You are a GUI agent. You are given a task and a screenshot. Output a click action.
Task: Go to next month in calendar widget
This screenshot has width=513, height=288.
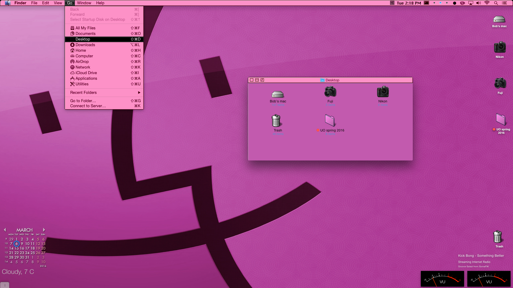click(x=44, y=230)
